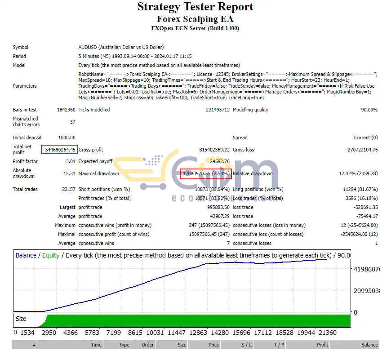This screenshot has width=391, height=351.
Task: Select the chart's "Size" panel label
Action: click(21, 319)
